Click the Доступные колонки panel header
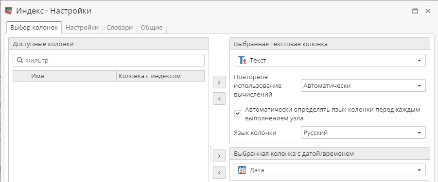Viewport: 438px width, 182px height. 109,44
